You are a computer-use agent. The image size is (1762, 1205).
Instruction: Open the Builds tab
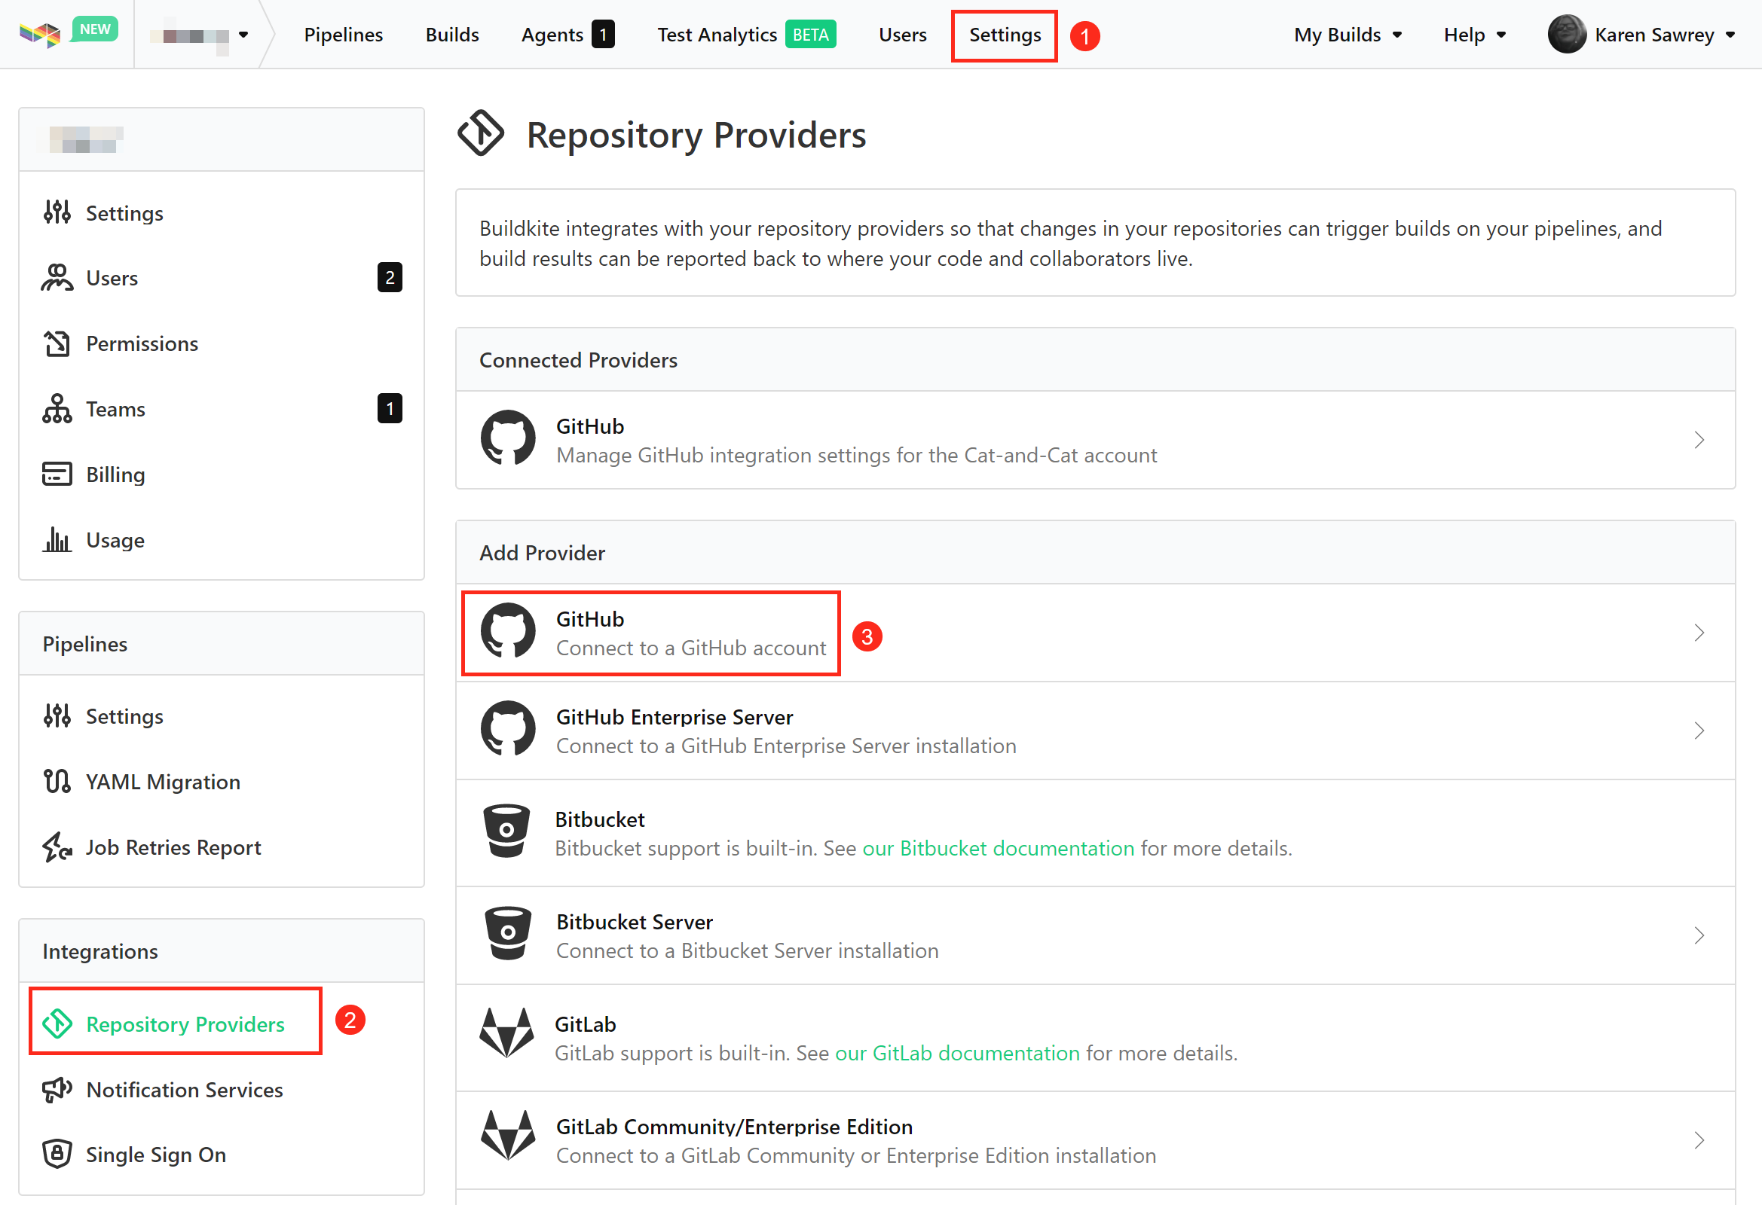tap(452, 35)
